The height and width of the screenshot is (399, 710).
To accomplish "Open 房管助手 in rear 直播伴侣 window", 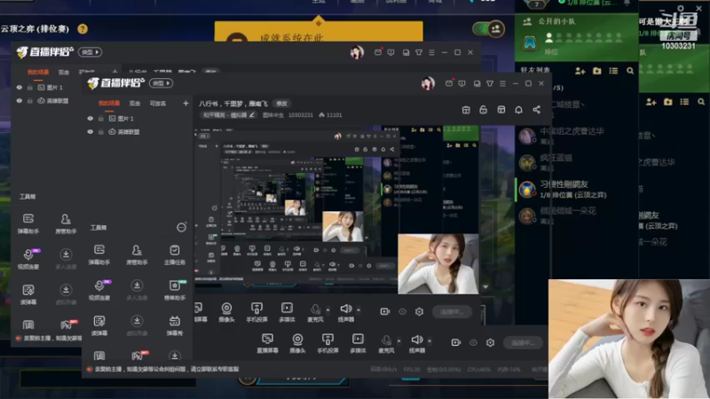I will click(66, 223).
